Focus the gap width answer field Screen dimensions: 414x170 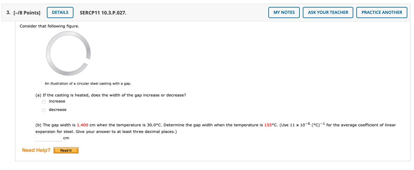(x=48, y=138)
